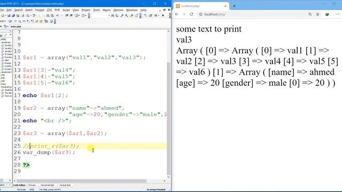Open the Format menu
Image resolution: width=342 pixels, height=192 pixels.
40,10
